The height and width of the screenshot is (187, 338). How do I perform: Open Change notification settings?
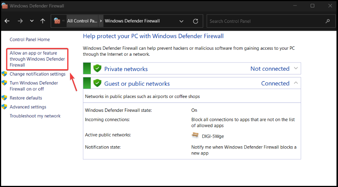coord(38,74)
